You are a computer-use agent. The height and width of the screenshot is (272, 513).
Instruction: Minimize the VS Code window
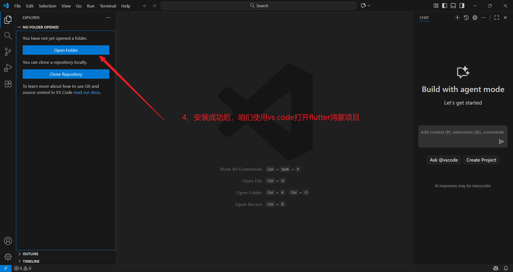tap(475, 6)
